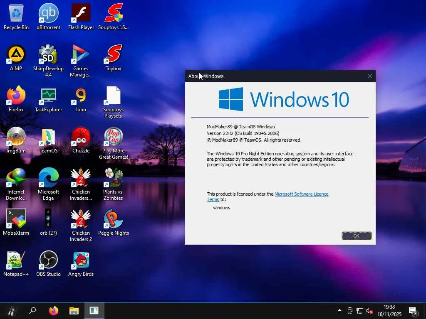The height and width of the screenshot is (319, 426).
Task: Open the Microsoft Software Licence Terms link
Action: click(301, 194)
